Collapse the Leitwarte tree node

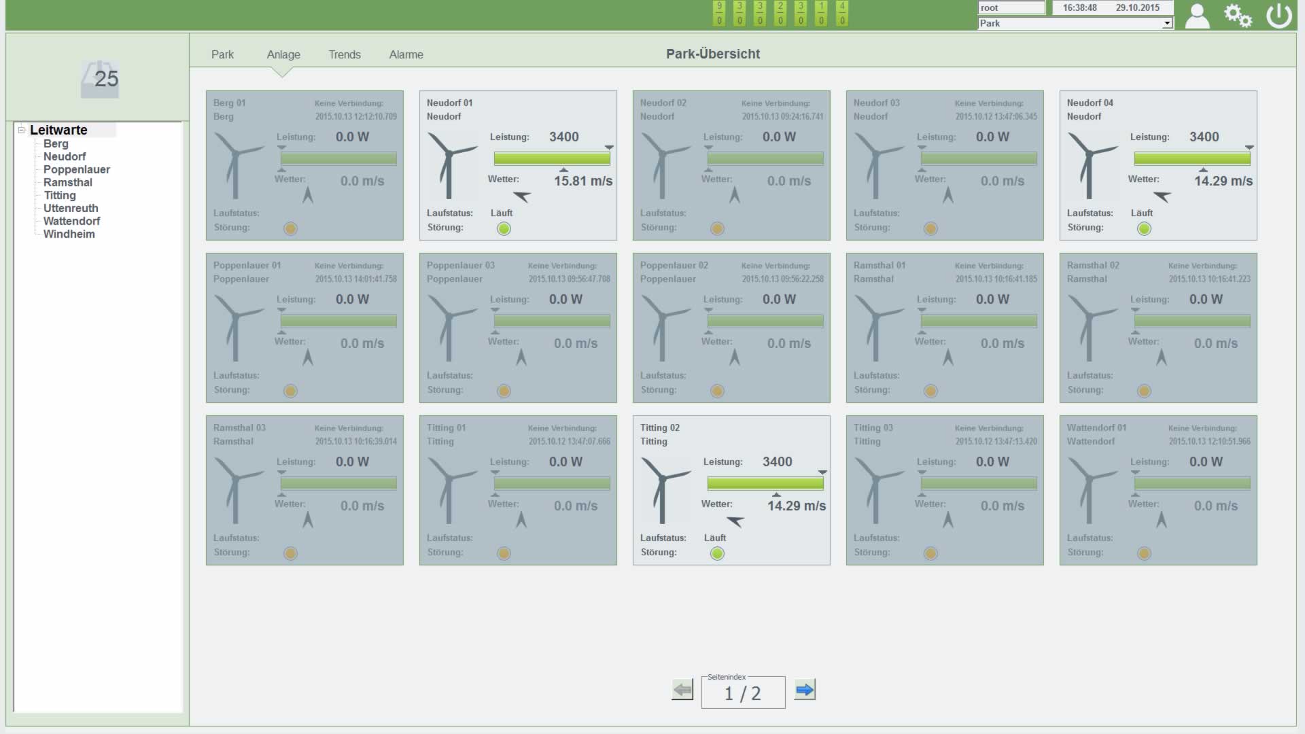[21, 129]
